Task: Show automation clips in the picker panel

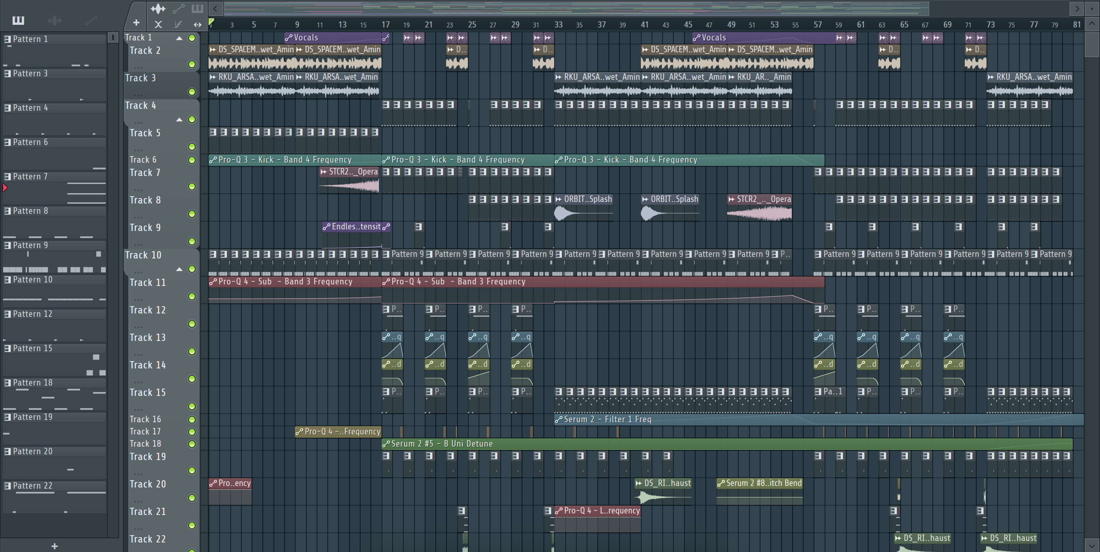Action: click(91, 20)
